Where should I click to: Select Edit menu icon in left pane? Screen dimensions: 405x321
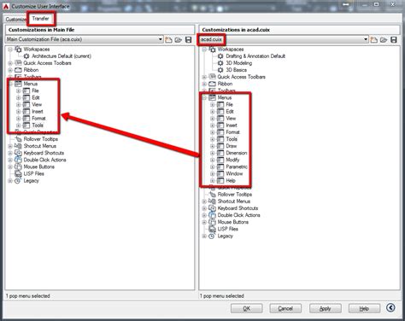26,97
